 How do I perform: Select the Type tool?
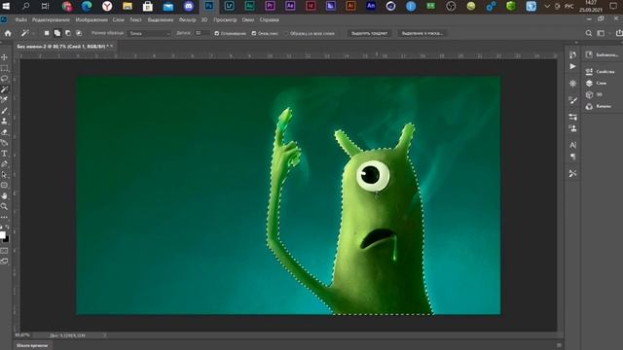point(4,154)
